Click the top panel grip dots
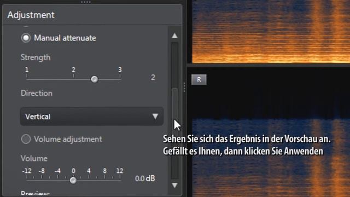 coord(86,2)
